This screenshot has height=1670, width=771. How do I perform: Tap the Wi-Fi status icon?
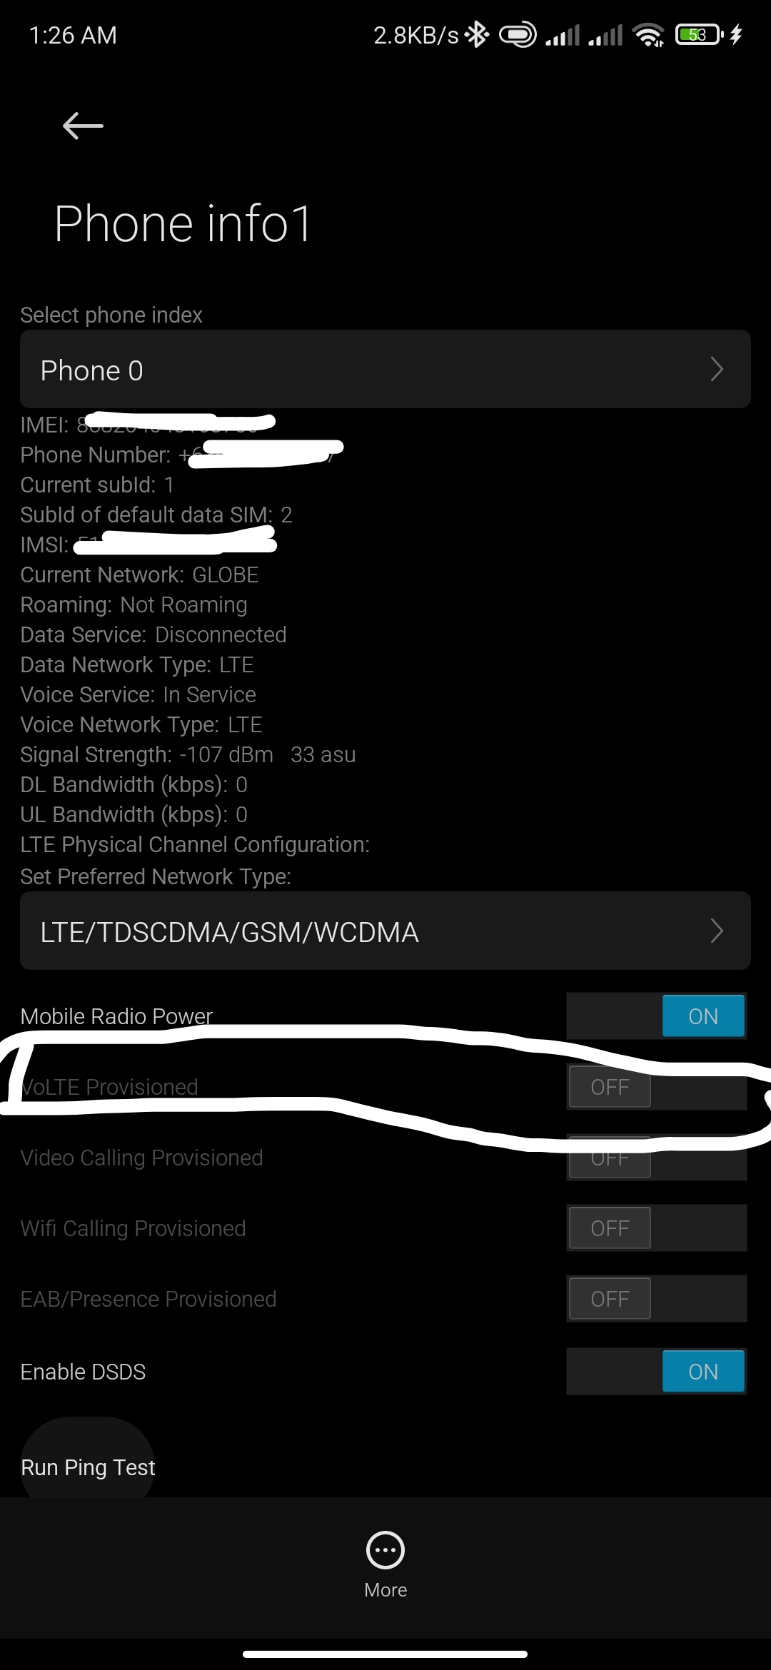[x=649, y=34]
